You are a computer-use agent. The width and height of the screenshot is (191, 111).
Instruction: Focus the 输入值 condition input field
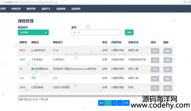(96, 33)
